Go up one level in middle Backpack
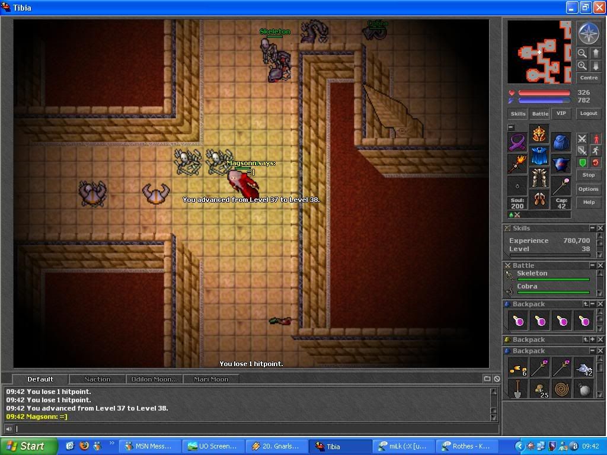 (586, 339)
